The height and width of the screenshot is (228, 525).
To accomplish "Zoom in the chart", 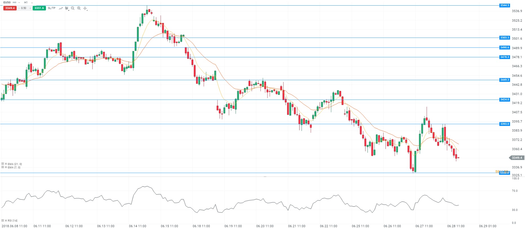I will 79,8.
